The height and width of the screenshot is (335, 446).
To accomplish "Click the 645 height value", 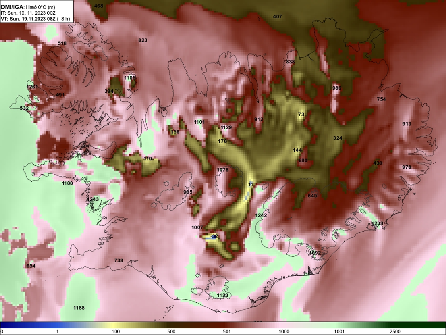I will pos(312,196).
